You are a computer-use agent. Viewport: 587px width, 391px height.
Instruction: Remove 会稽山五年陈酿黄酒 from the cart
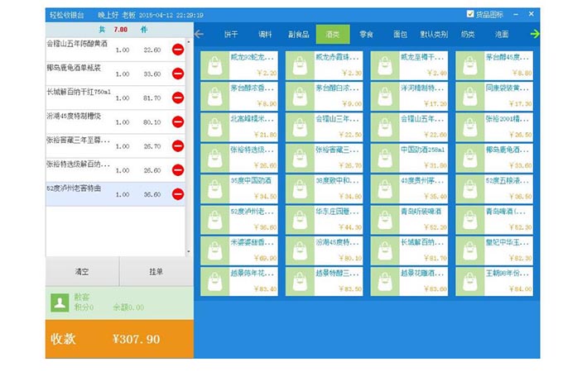pyautogui.click(x=178, y=50)
